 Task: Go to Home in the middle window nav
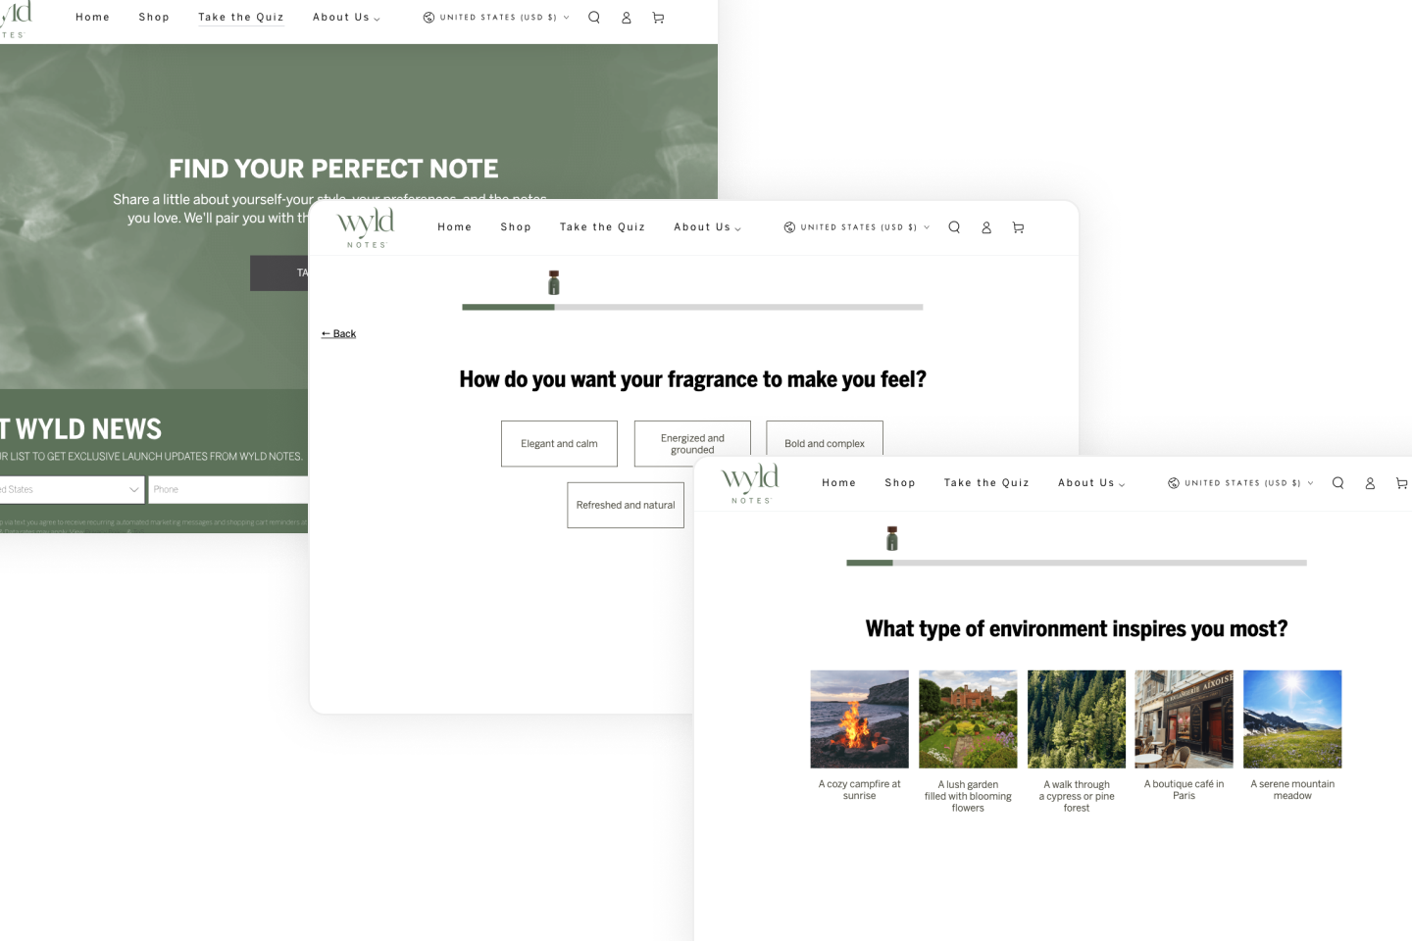tap(455, 227)
